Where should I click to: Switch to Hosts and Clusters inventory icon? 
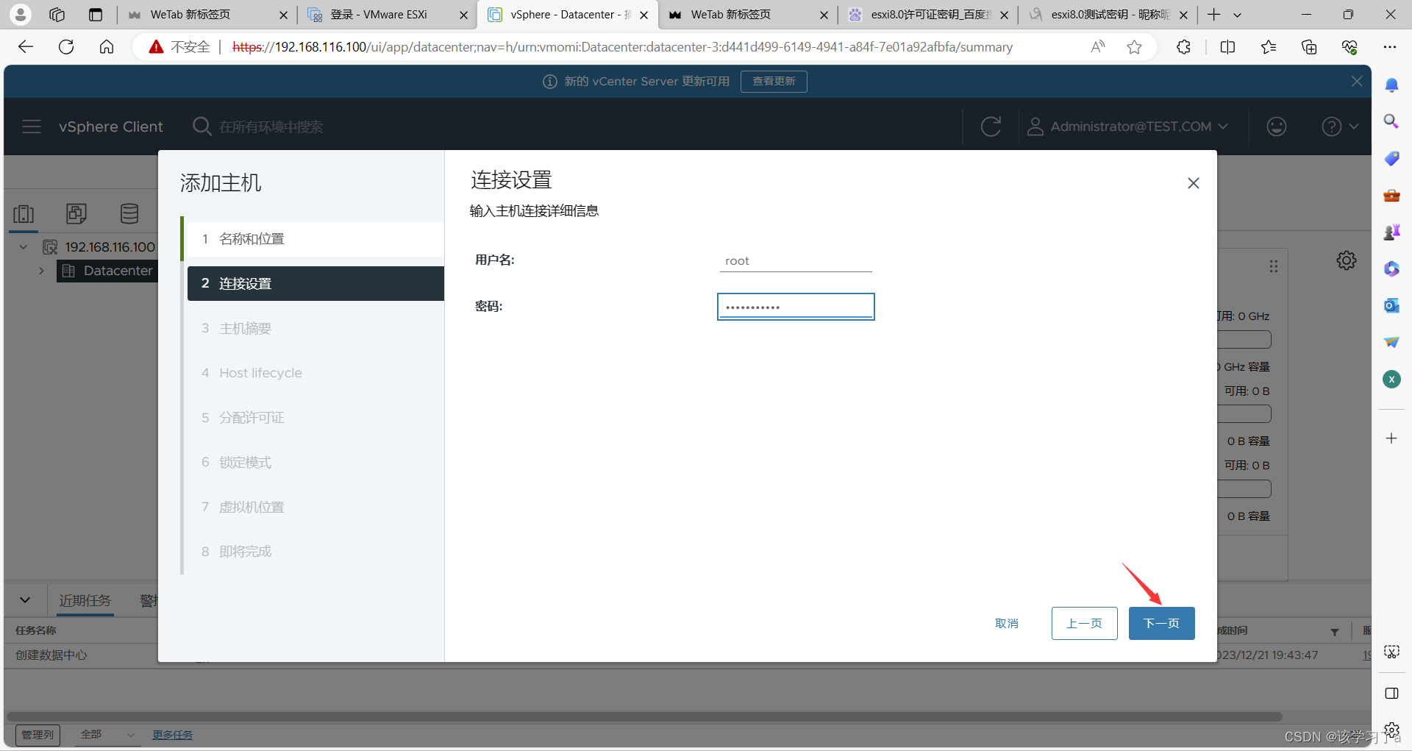(24, 214)
